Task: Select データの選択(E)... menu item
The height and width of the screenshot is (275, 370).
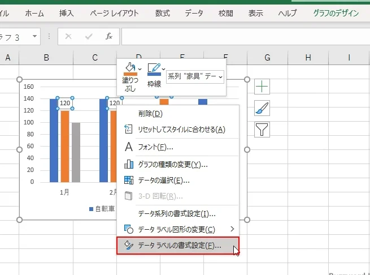Action: pos(178,181)
